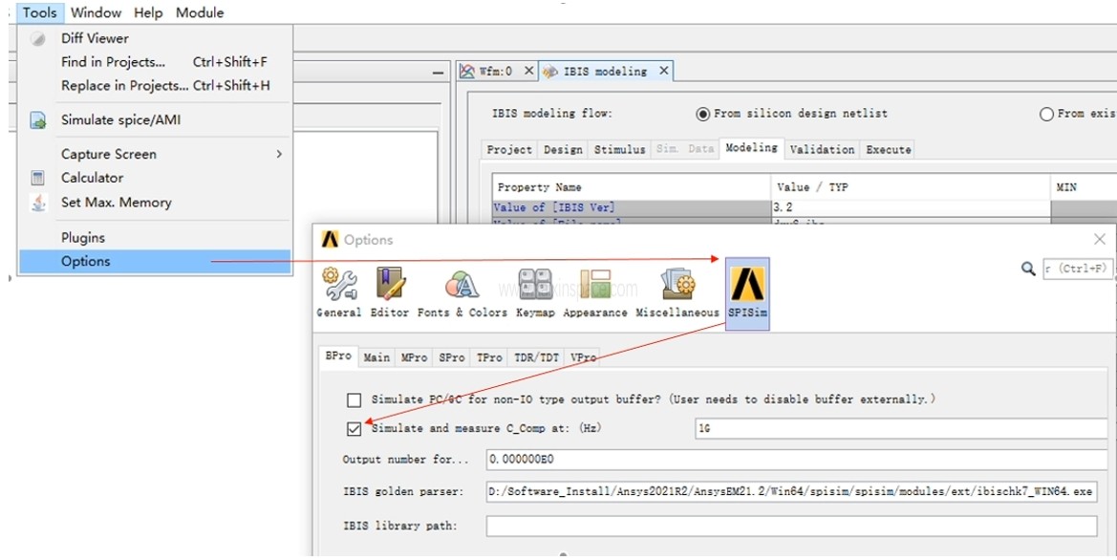
Task: Open Calculator from Tools menu
Action: coord(92,178)
